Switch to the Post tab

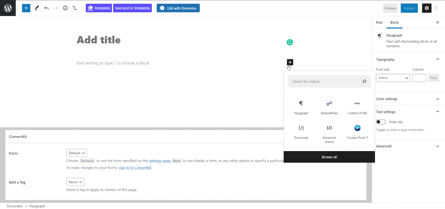[379, 23]
